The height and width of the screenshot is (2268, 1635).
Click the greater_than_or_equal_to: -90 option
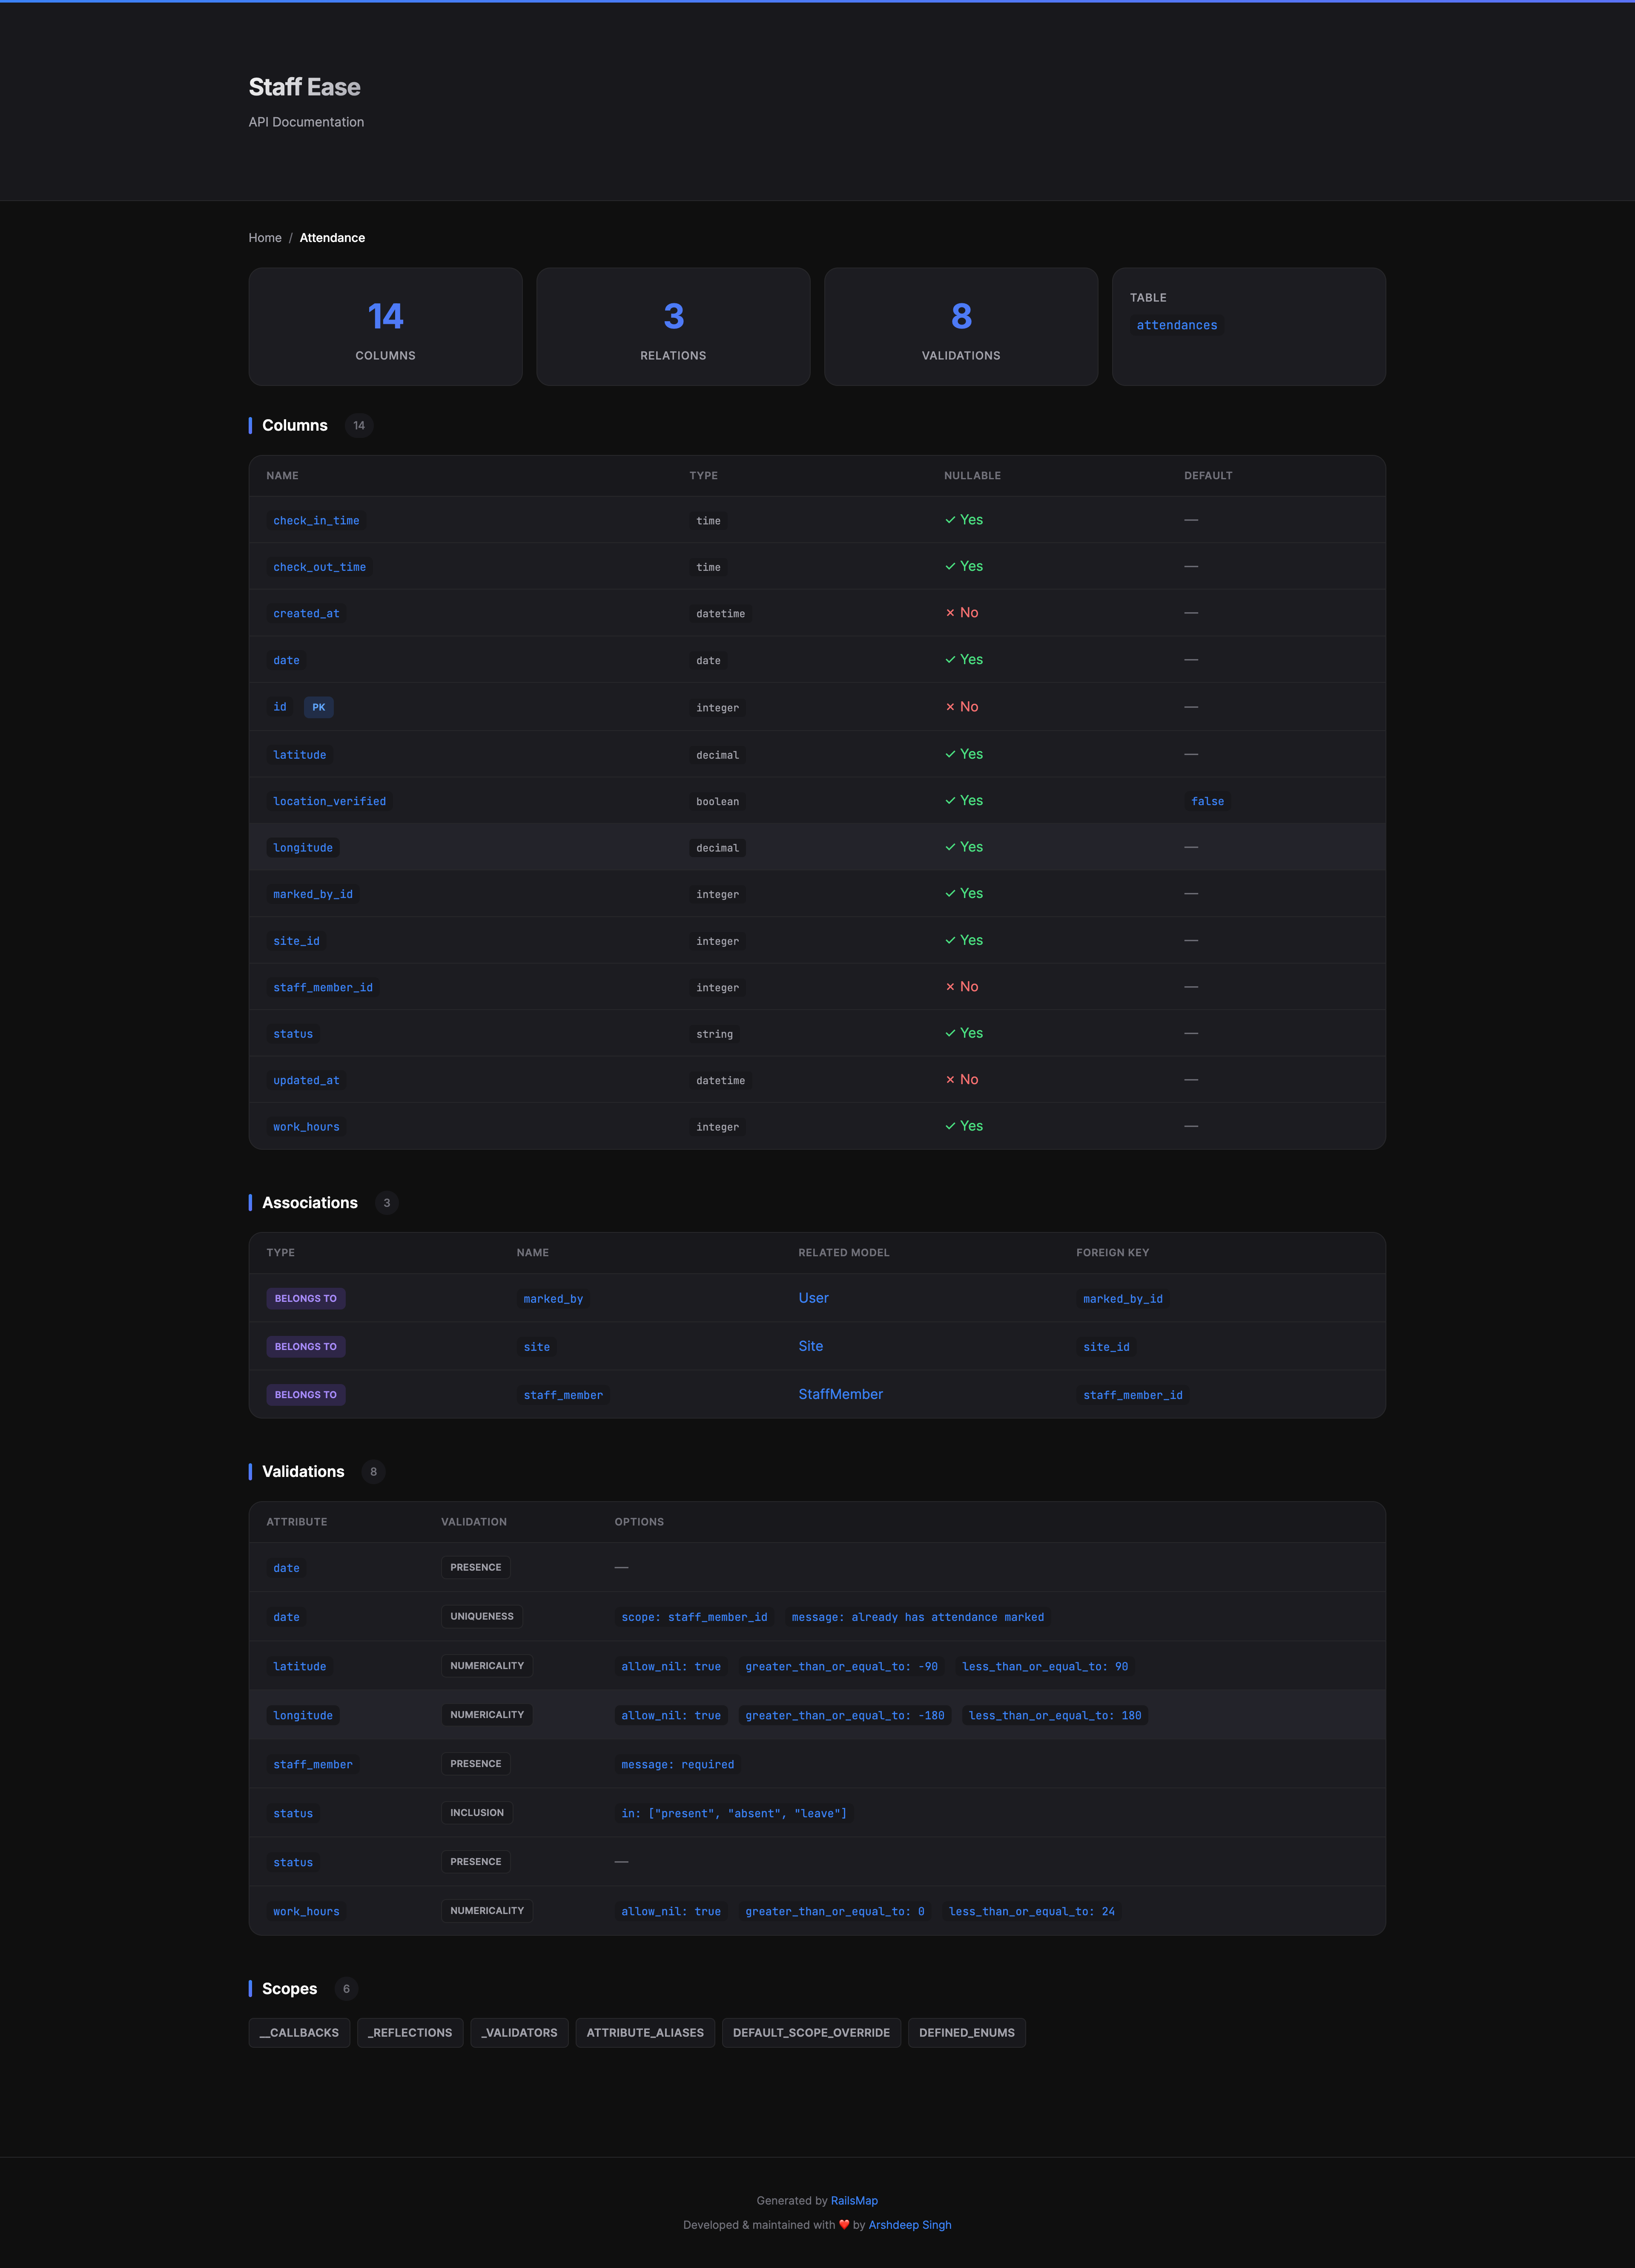(841, 1666)
